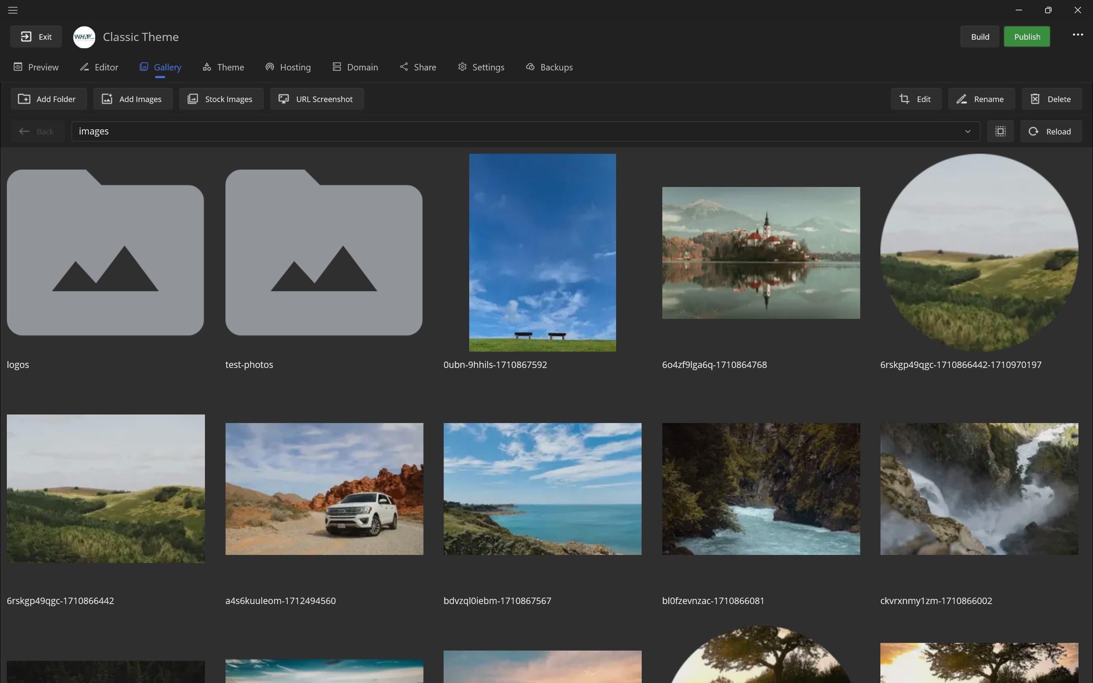Go to the Backups tab

(x=549, y=67)
